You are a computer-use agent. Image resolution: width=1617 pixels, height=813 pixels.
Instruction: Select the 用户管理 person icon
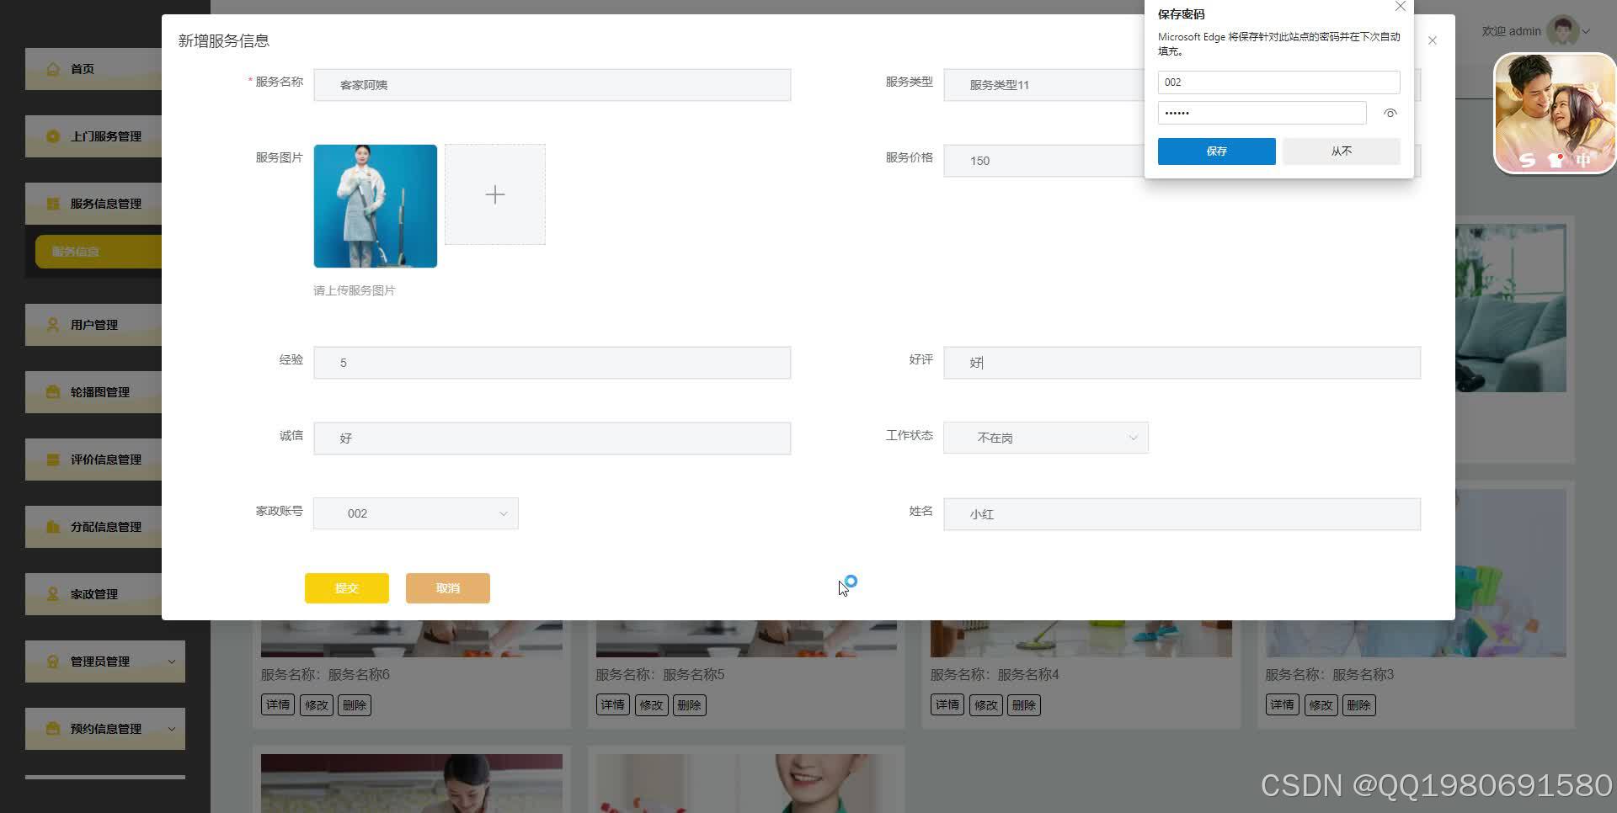pos(52,324)
